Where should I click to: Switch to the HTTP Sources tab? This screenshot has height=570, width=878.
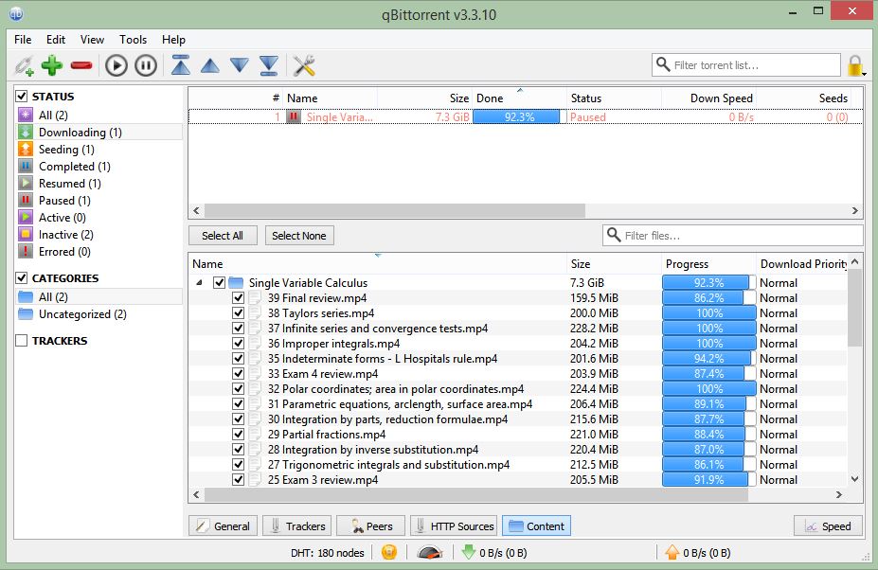click(454, 525)
